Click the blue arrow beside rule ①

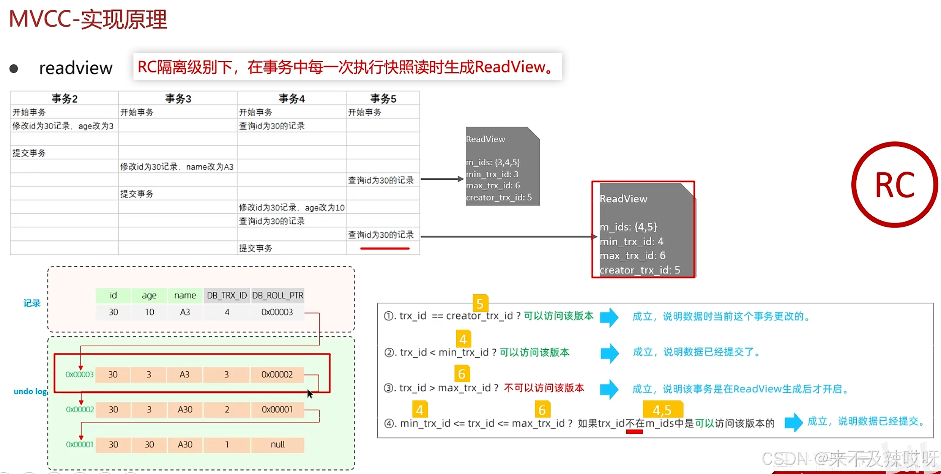[610, 318]
